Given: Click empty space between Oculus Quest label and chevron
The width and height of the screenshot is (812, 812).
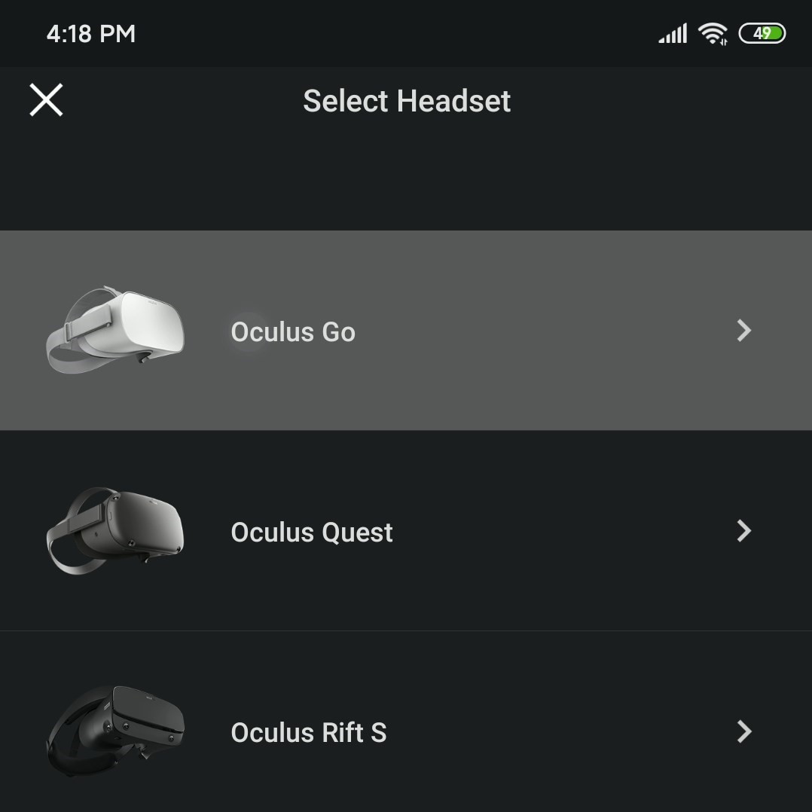Looking at the screenshot, I should tap(565, 532).
